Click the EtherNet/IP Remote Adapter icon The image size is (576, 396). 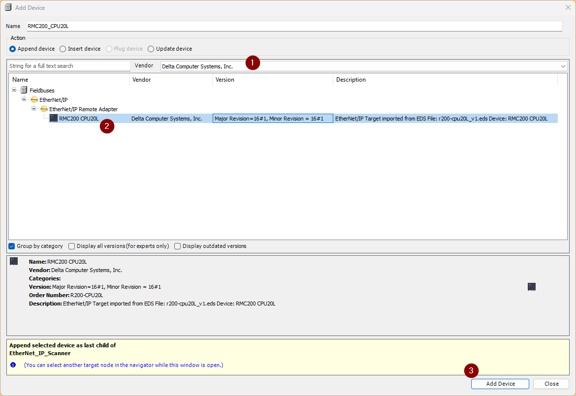[x=44, y=109]
